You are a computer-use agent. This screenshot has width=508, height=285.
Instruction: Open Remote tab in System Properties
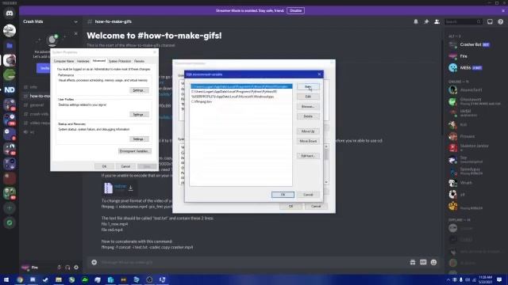pyautogui.click(x=139, y=61)
